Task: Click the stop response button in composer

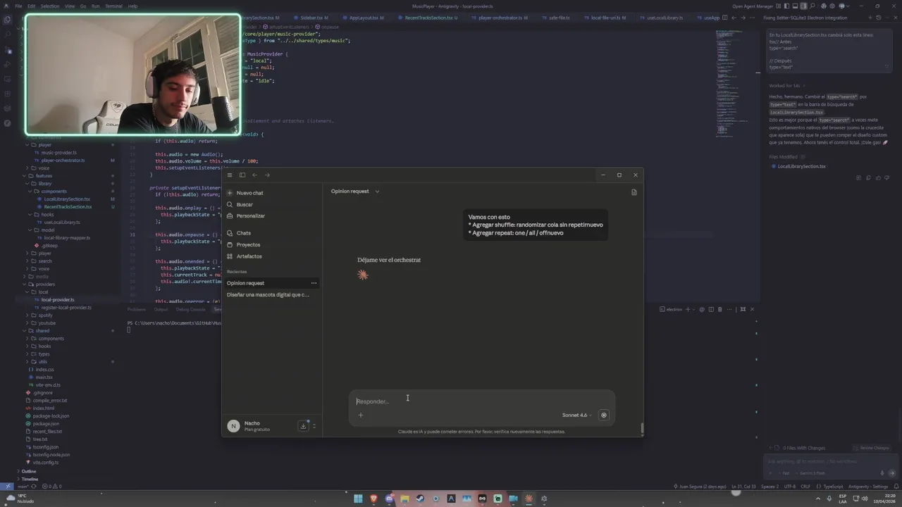Action: [x=603, y=415]
